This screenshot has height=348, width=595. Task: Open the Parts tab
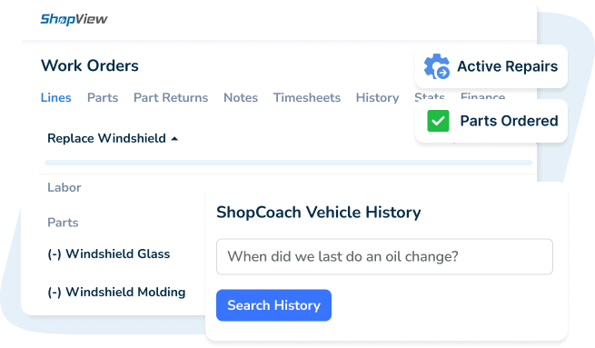coord(103,97)
